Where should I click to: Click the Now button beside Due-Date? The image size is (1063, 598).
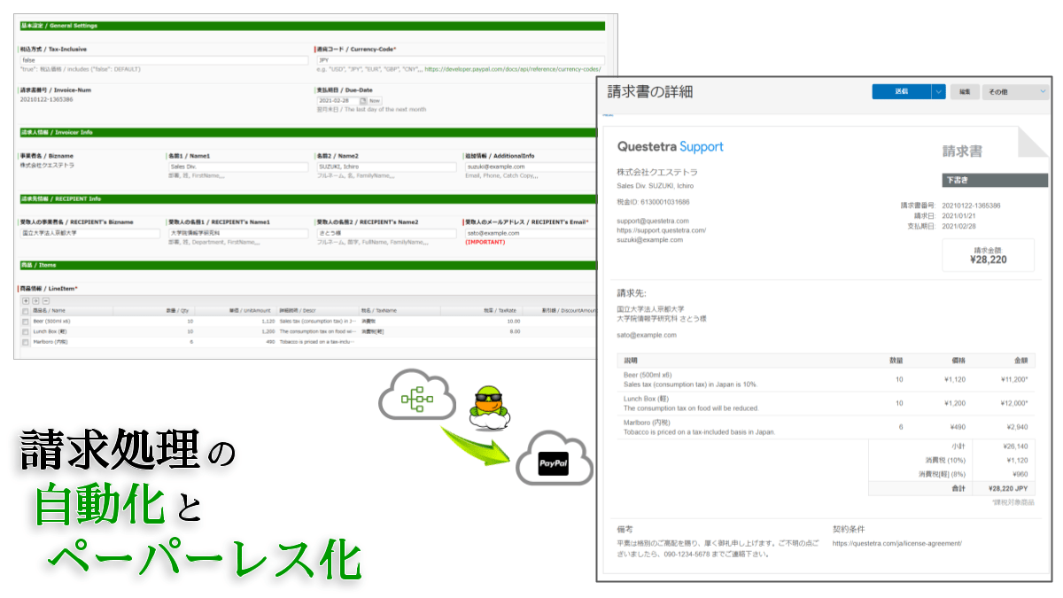pos(375,101)
